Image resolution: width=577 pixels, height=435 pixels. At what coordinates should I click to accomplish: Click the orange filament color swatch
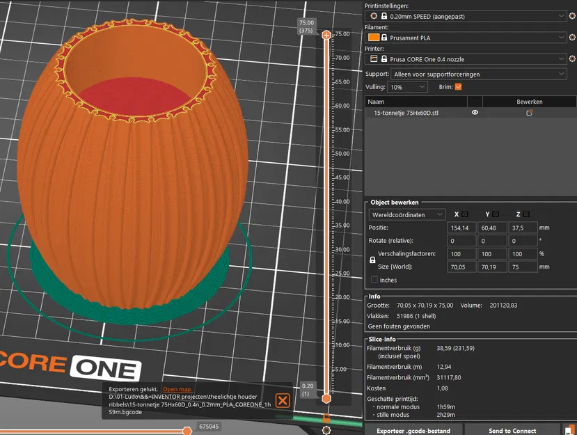374,37
